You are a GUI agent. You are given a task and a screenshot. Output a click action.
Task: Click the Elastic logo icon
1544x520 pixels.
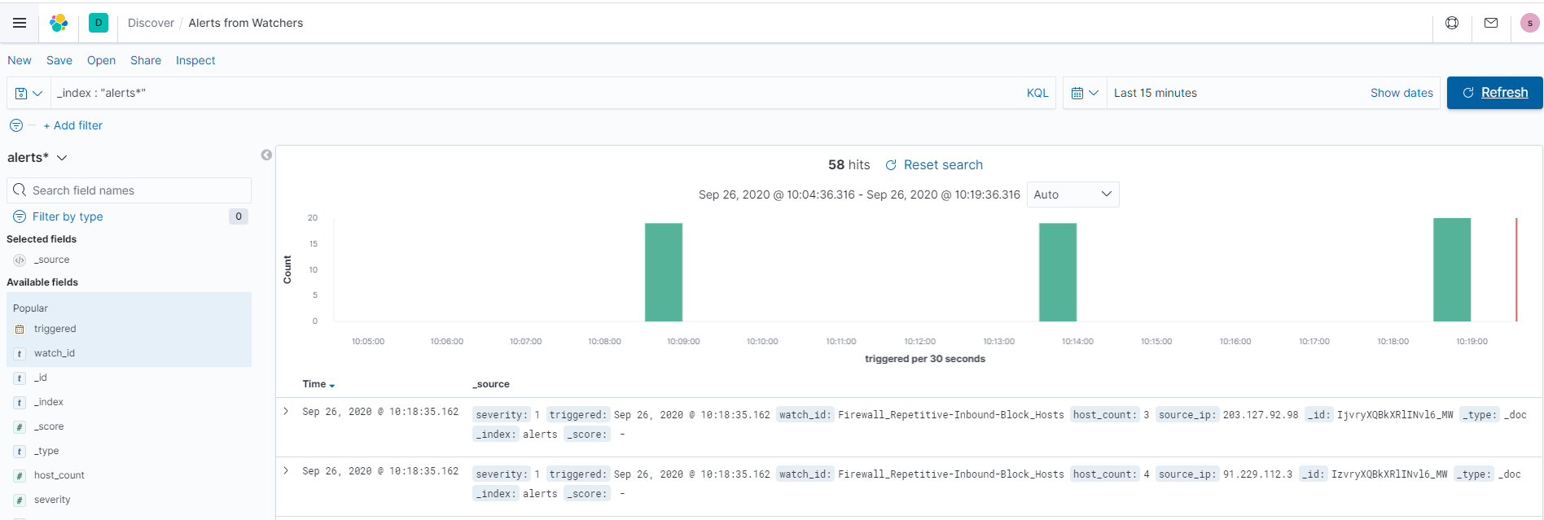click(59, 23)
